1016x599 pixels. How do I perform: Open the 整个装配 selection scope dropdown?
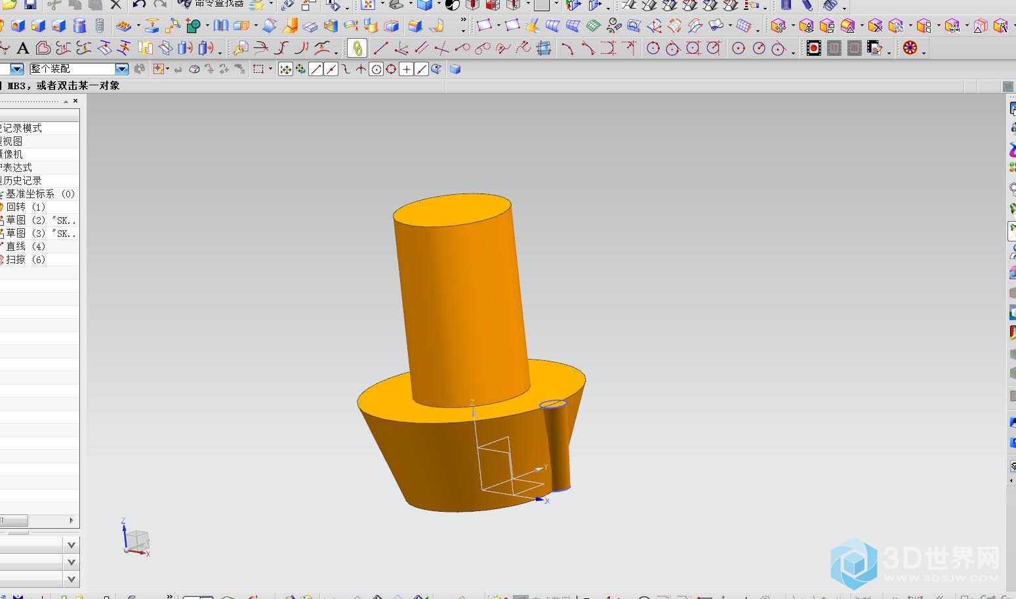(x=121, y=69)
